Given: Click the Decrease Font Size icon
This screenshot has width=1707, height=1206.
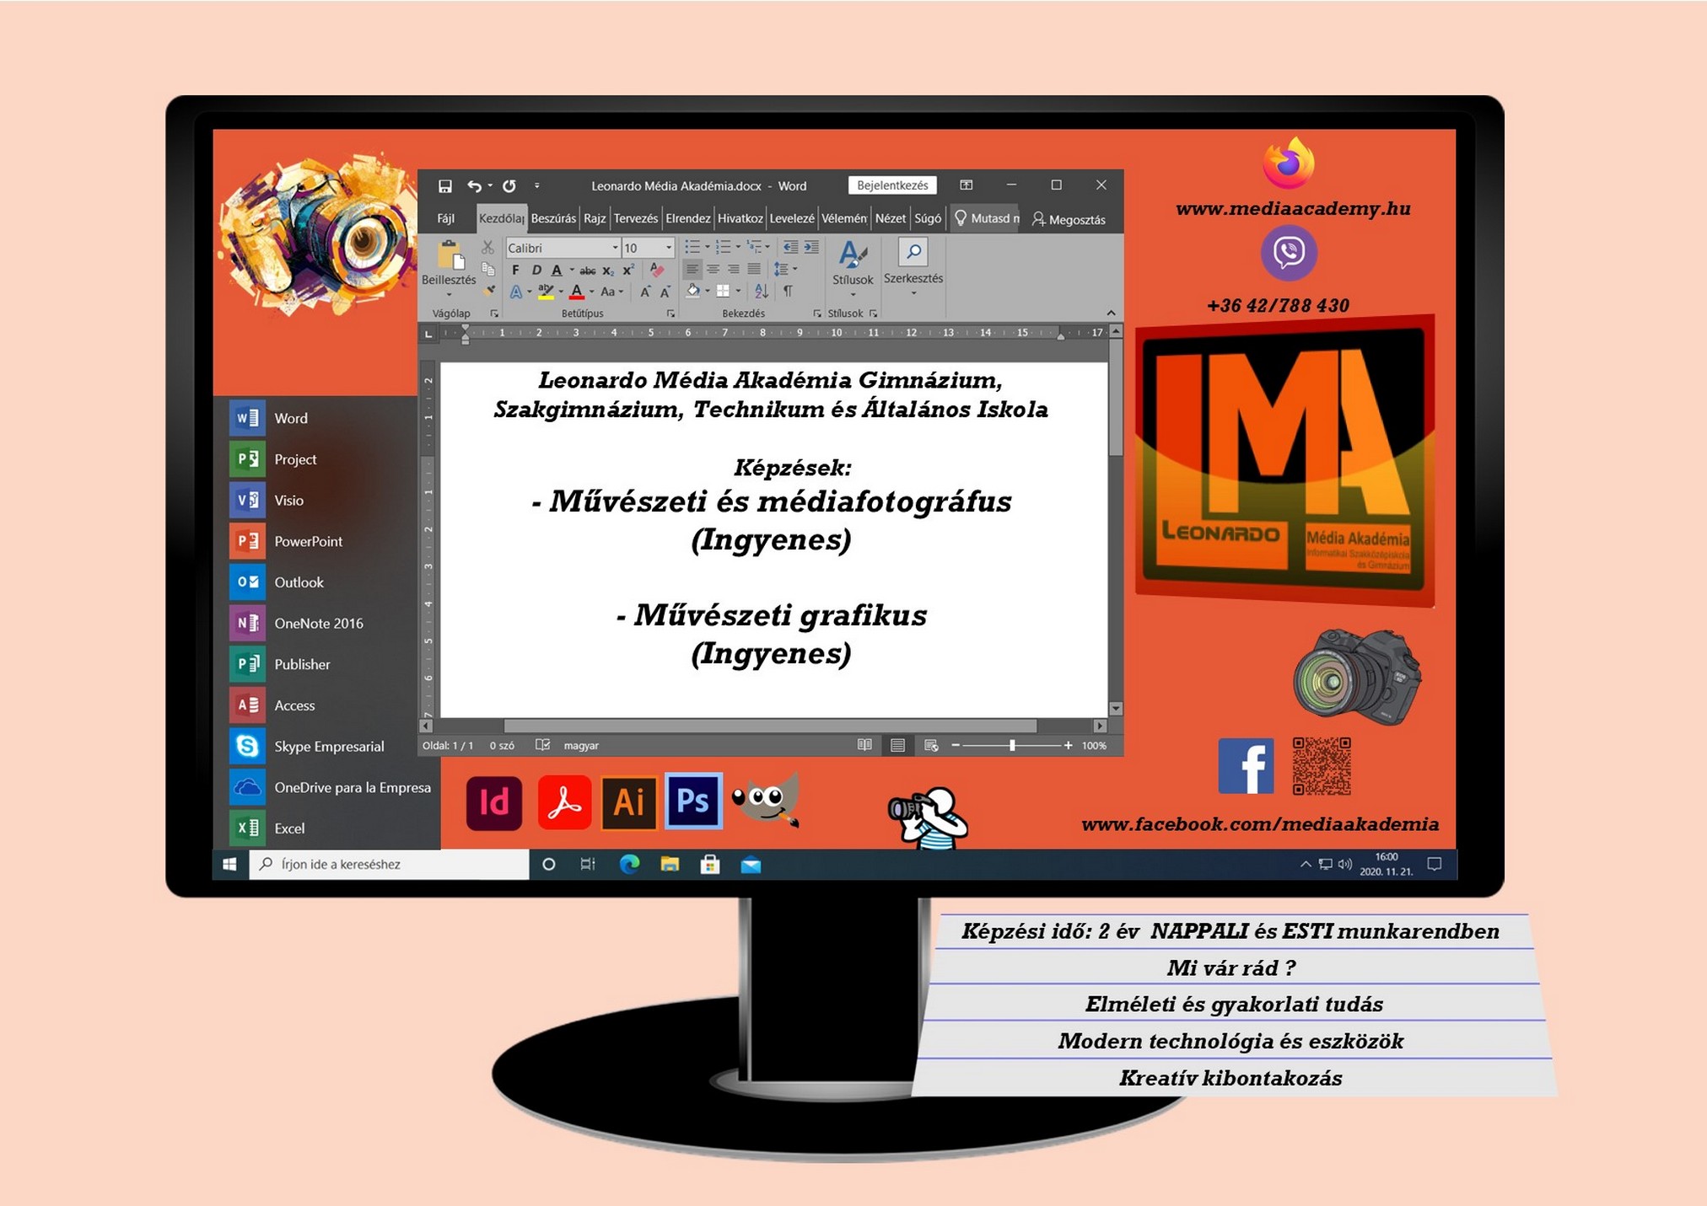Looking at the screenshot, I should click(665, 292).
